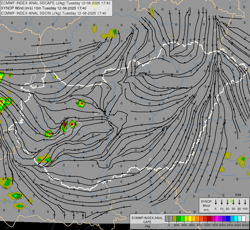The width and height of the screenshot is (250, 230).
Task: Click the 4000 tick label on CAPE scale
Action: click(x=238, y=225)
